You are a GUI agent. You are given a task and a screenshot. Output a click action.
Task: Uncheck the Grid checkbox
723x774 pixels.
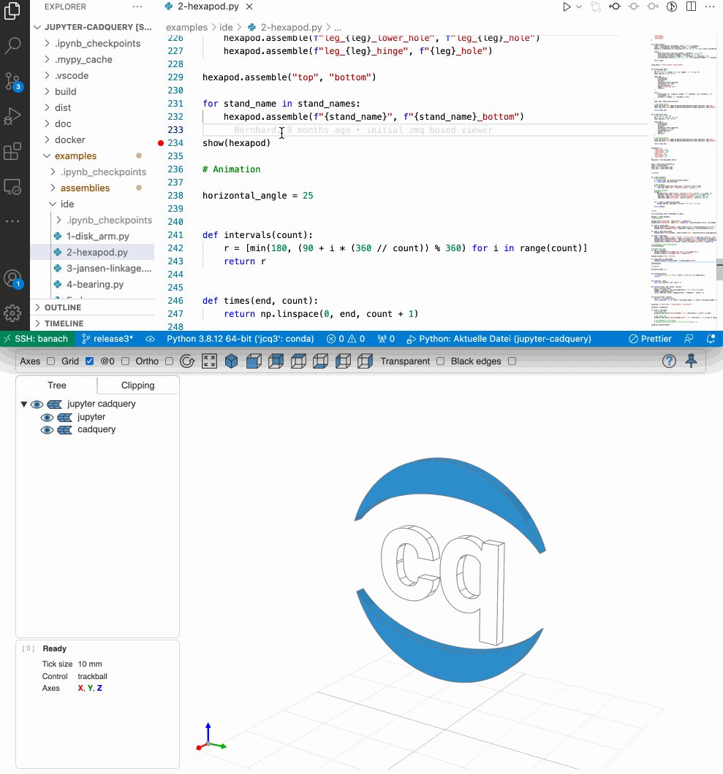point(89,361)
